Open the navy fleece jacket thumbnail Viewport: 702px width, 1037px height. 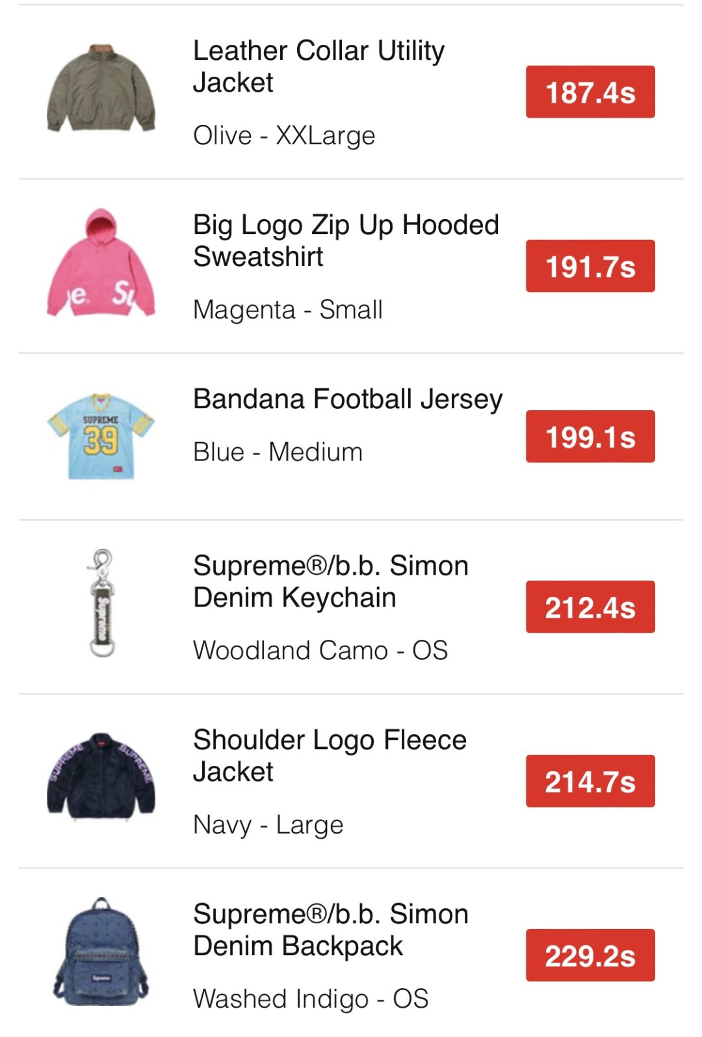pyautogui.click(x=101, y=778)
